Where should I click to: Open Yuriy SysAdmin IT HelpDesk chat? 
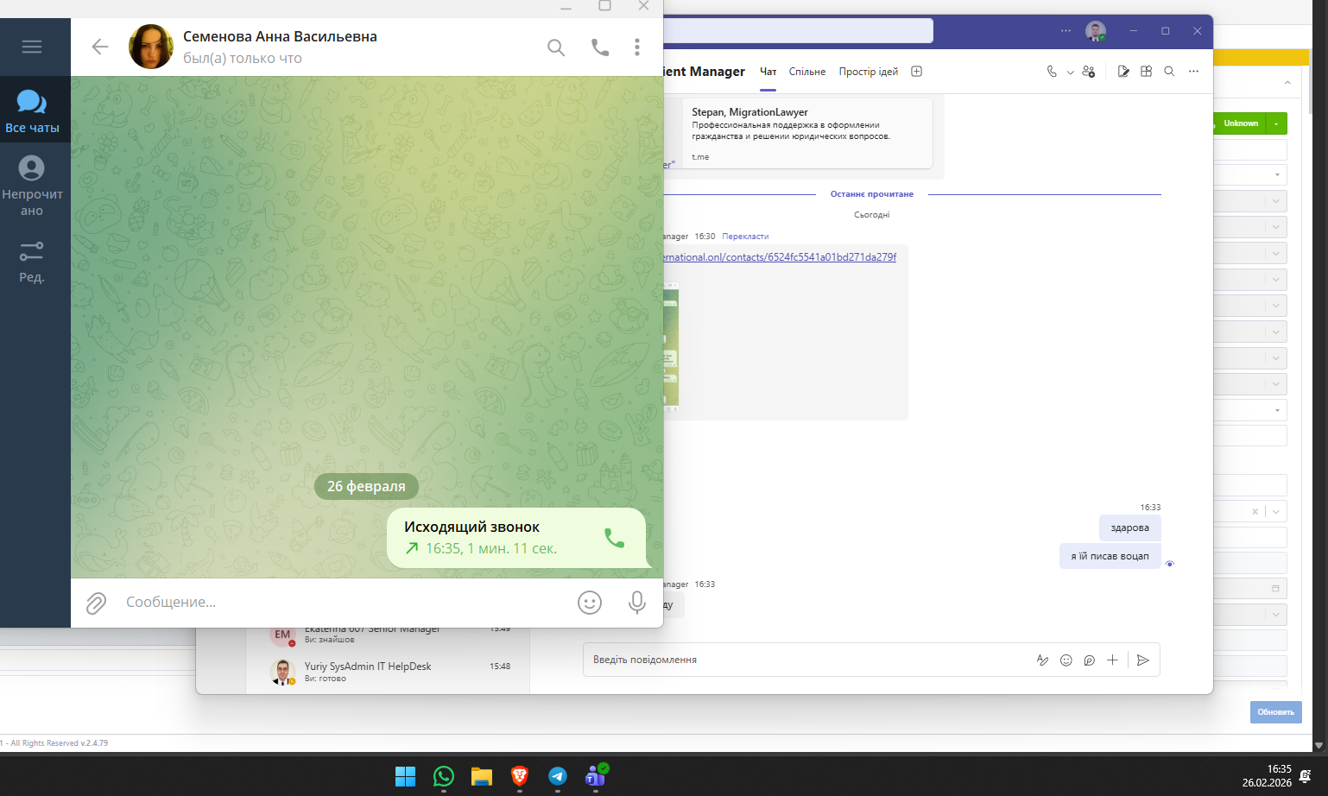click(388, 672)
